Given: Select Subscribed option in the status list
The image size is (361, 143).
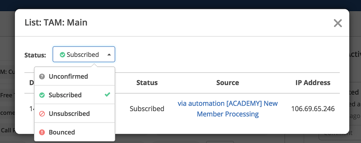Looking at the screenshot, I should [x=75, y=95].
